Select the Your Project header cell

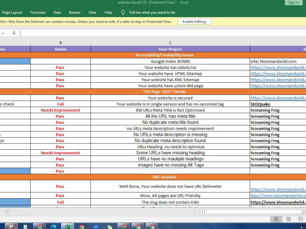(x=170, y=49)
